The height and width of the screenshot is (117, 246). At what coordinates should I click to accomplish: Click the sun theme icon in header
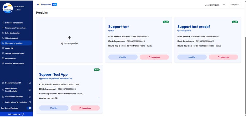(224, 5)
